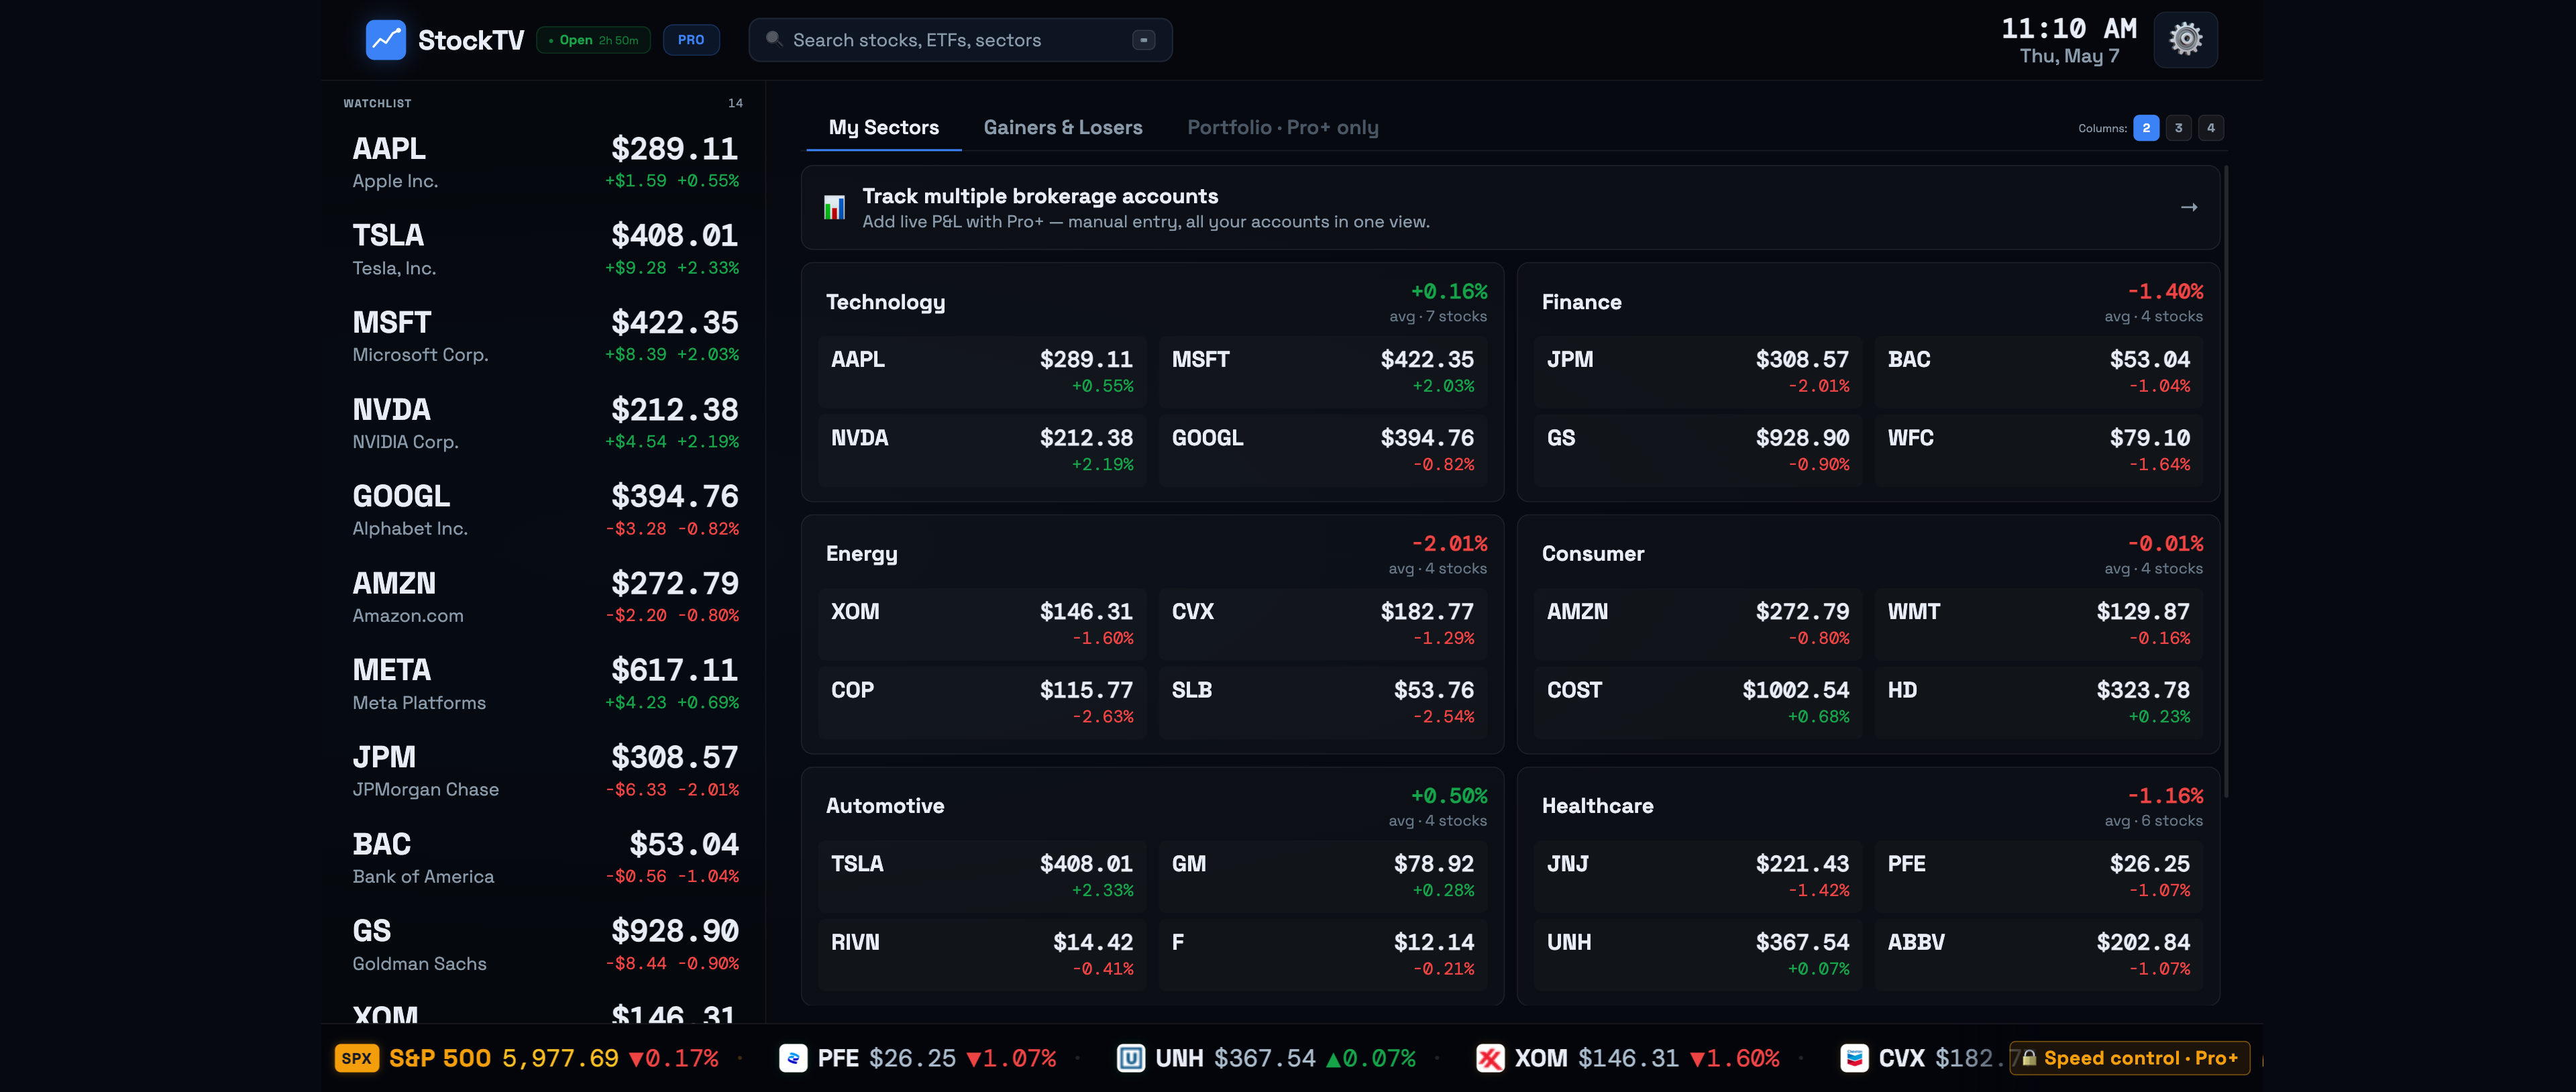Click the XOM logo in the ticker
The height and width of the screenshot is (1092, 2576).
pyautogui.click(x=1490, y=1058)
